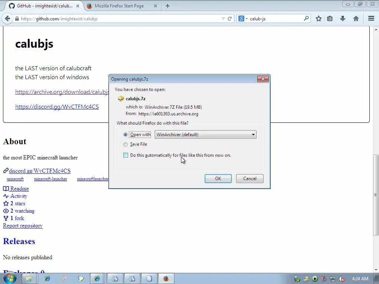Open the bookmarks list icon

coord(330,18)
